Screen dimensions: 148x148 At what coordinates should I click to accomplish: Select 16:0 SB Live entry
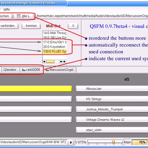[x=54, y=37]
